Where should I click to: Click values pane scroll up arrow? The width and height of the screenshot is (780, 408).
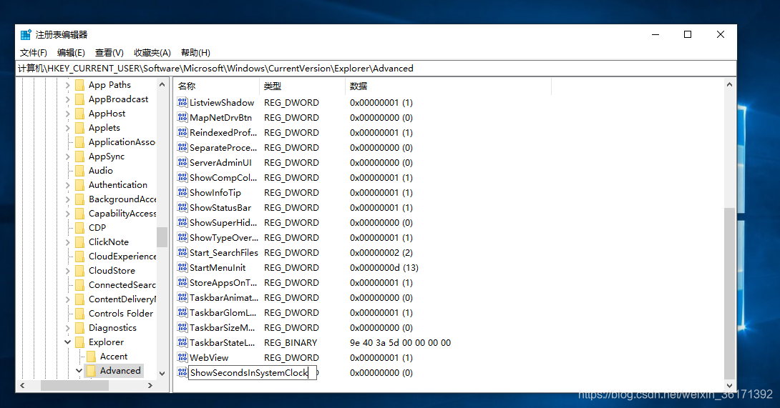tap(729, 85)
